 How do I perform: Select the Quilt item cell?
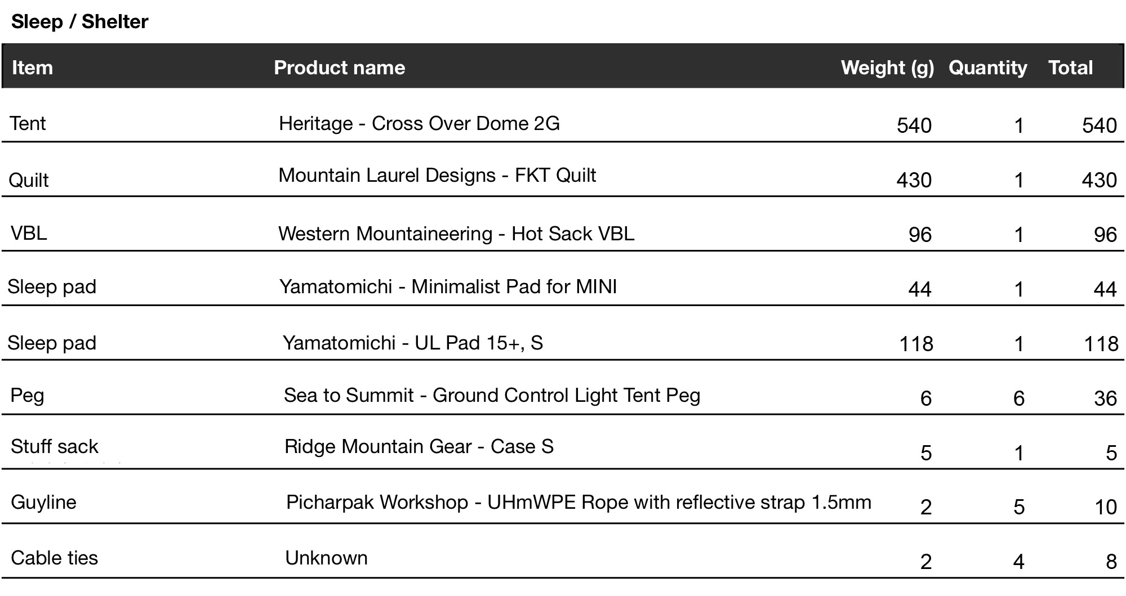tap(29, 180)
